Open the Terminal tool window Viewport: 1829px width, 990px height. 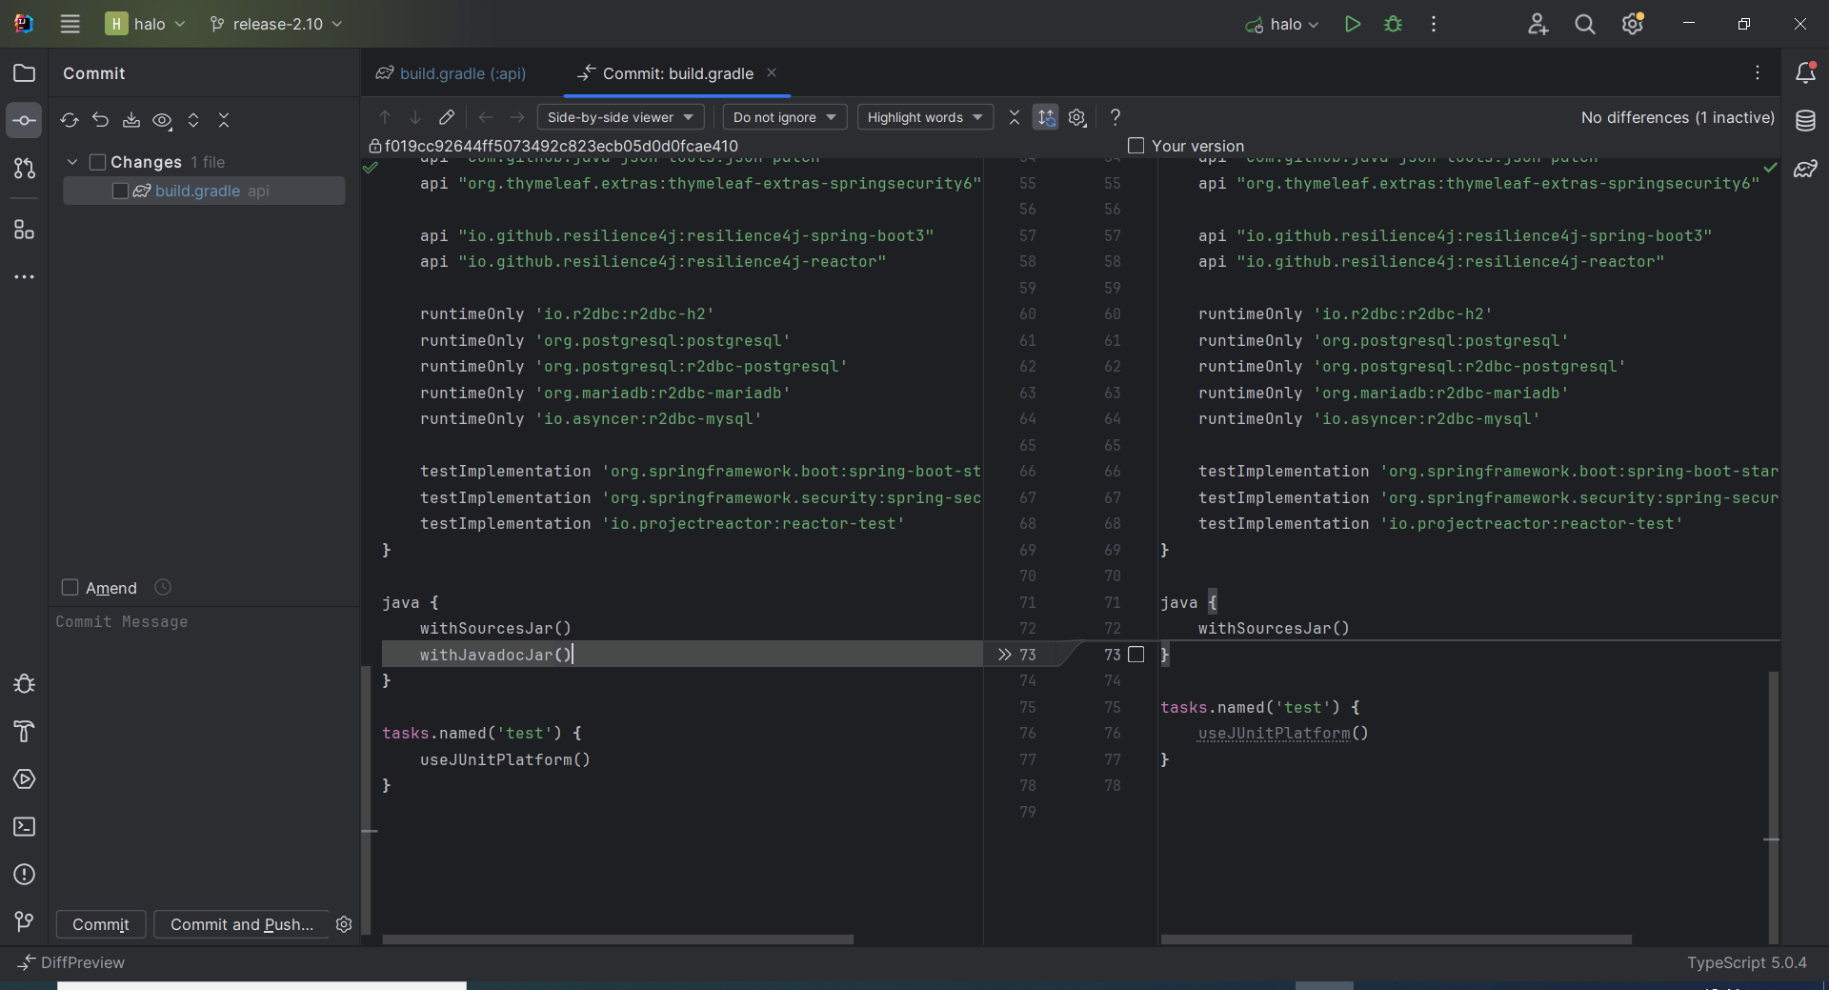(x=24, y=828)
